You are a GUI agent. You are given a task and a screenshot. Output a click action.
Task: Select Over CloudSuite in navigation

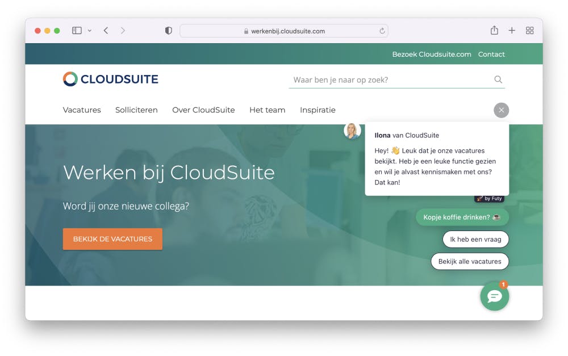[x=203, y=110]
